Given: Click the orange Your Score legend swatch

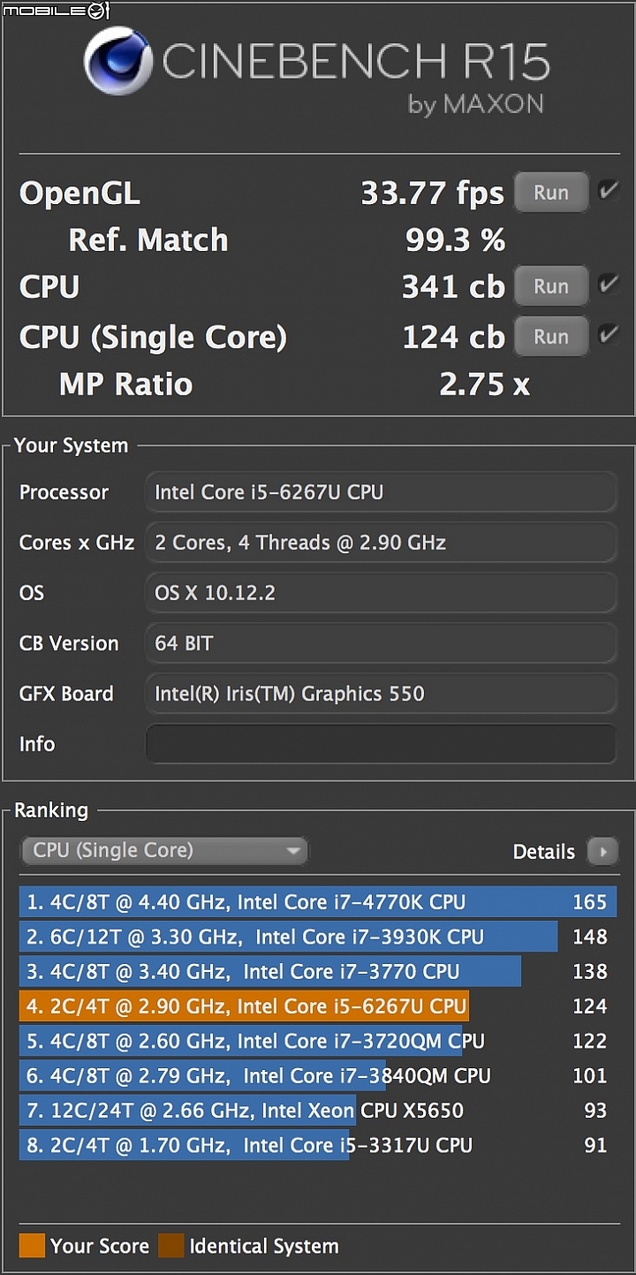Looking at the screenshot, I should [x=32, y=1246].
